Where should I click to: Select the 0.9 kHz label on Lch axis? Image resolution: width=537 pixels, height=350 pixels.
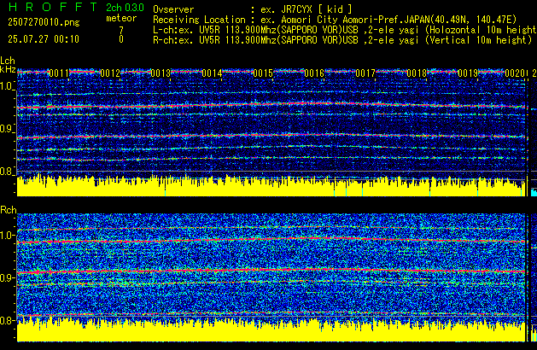click(7, 129)
